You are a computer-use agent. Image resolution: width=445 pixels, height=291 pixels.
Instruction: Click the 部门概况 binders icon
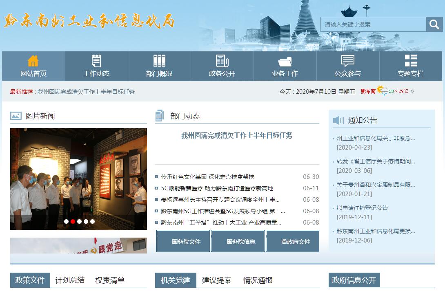[159, 61]
